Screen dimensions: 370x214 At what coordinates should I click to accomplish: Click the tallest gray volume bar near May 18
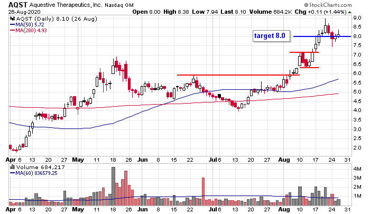coord(113,187)
